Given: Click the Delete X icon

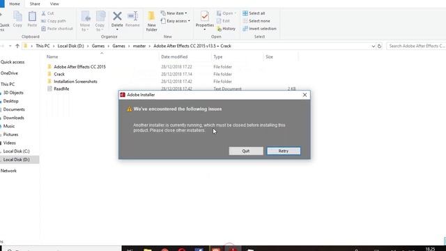Looking at the screenshot, I should click(x=117, y=17).
